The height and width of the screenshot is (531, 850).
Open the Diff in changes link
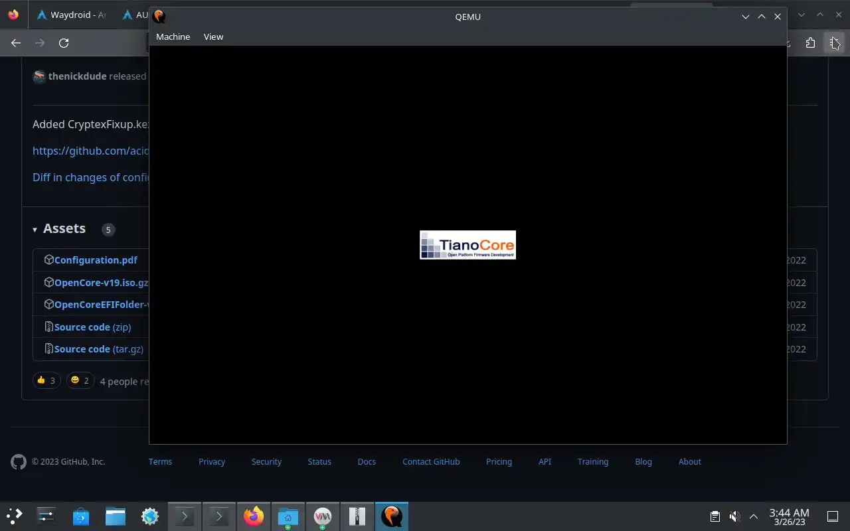point(90,177)
